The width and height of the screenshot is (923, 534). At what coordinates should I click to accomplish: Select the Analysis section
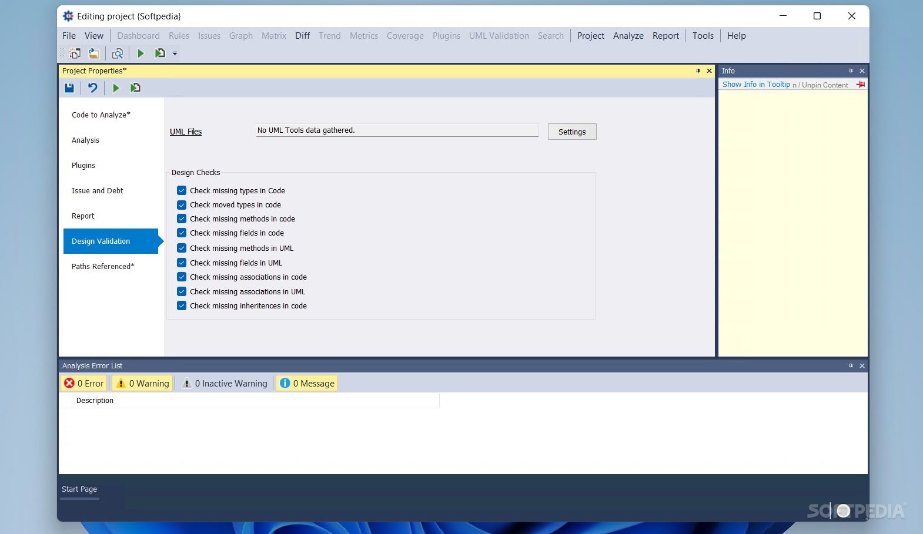click(111, 140)
